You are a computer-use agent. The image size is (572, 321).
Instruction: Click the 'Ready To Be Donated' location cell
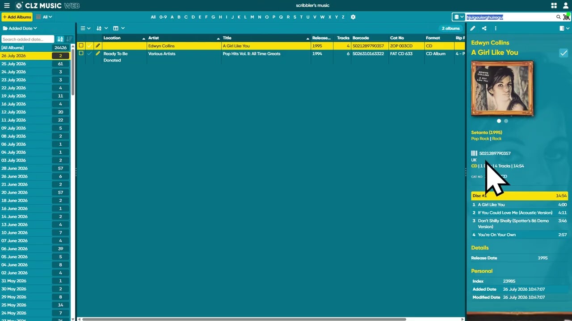(124, 57)
